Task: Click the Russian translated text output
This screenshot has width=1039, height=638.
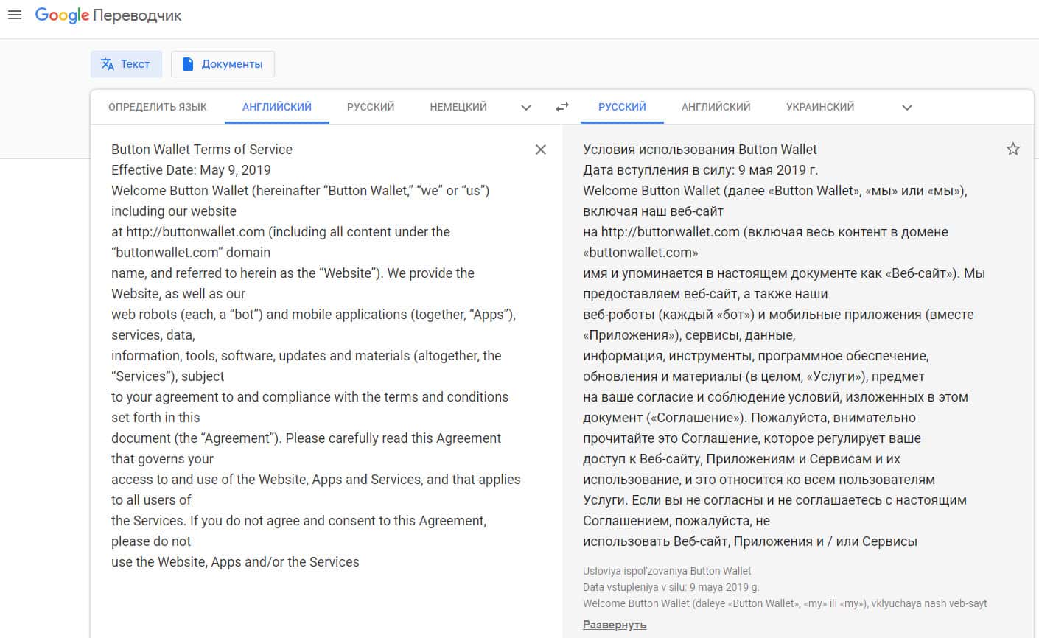Action: coord(774,355)
